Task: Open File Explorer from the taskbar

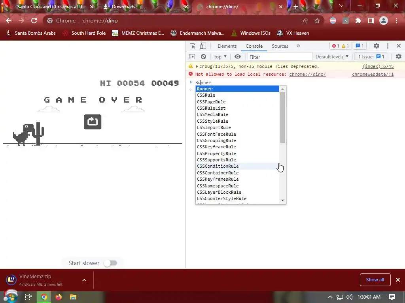Action: tap(73, 297)
